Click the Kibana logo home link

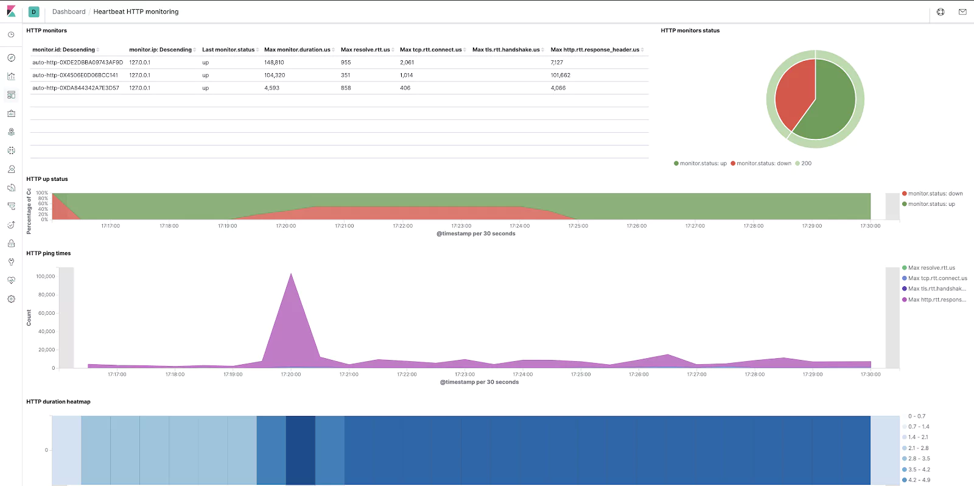[x=11, y=12]
